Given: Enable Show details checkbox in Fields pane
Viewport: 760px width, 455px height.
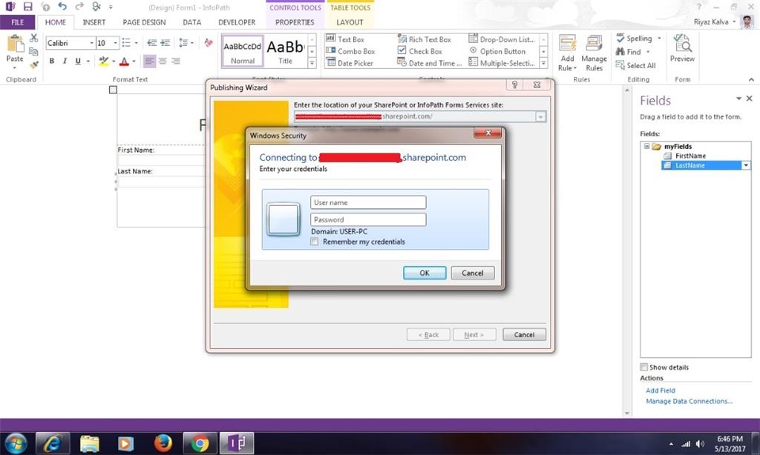Looking at the screenshot, I should point(643,367).
